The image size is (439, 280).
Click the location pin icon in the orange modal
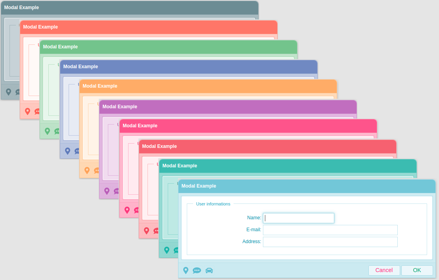(x=87, y=171)
